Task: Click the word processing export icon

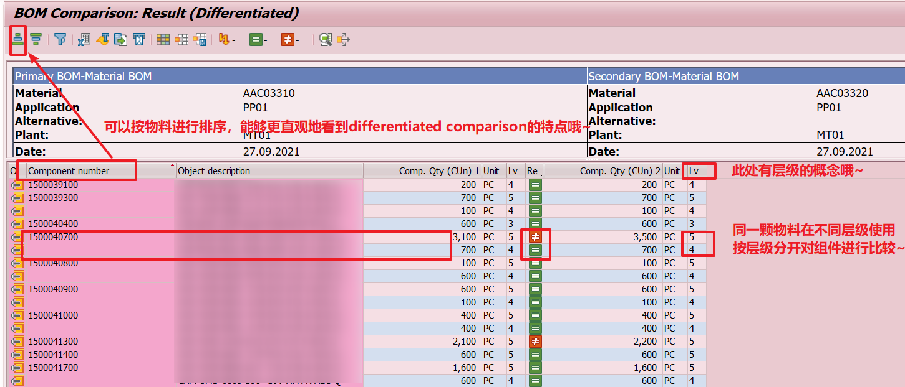Action: 102,39
